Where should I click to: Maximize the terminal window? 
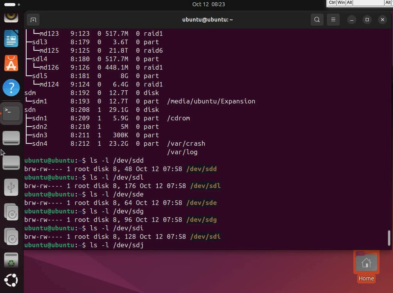point(367,20)
